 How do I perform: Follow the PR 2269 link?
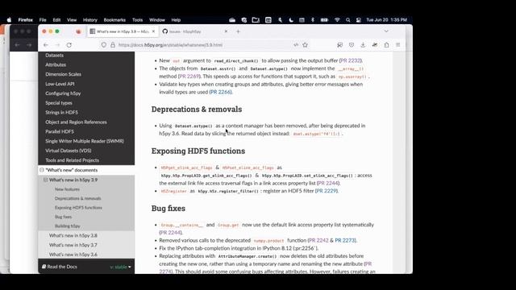tap(189, 77)
